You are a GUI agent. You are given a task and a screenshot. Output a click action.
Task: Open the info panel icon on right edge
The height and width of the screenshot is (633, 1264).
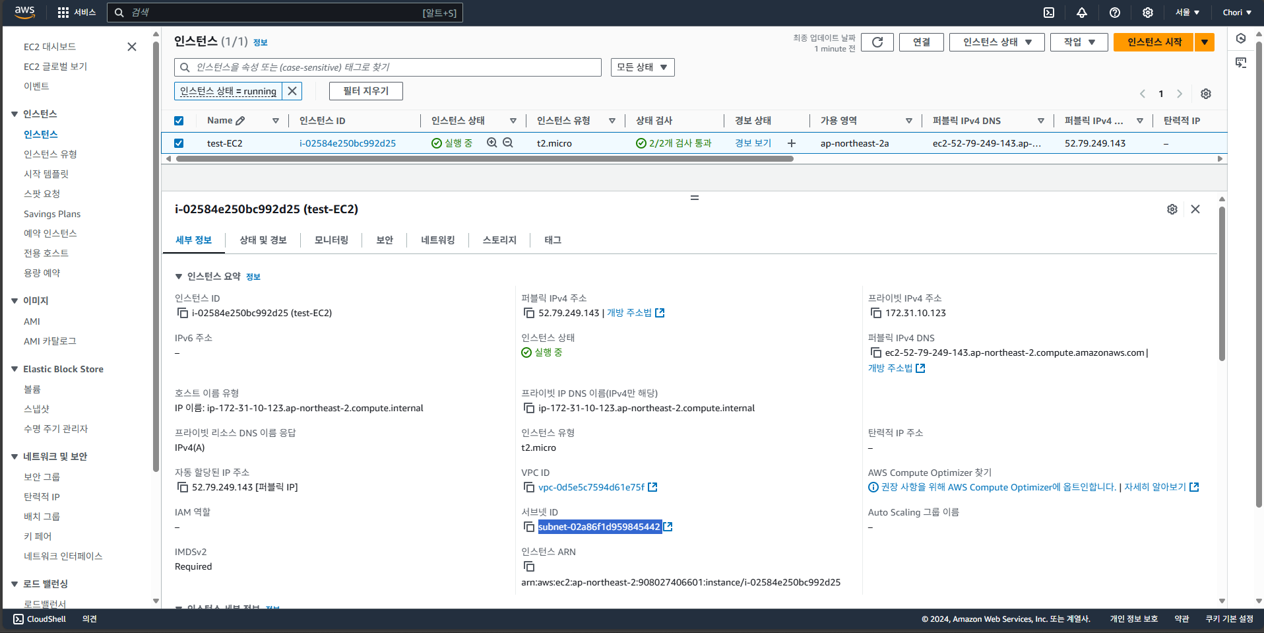[1241, 38]
